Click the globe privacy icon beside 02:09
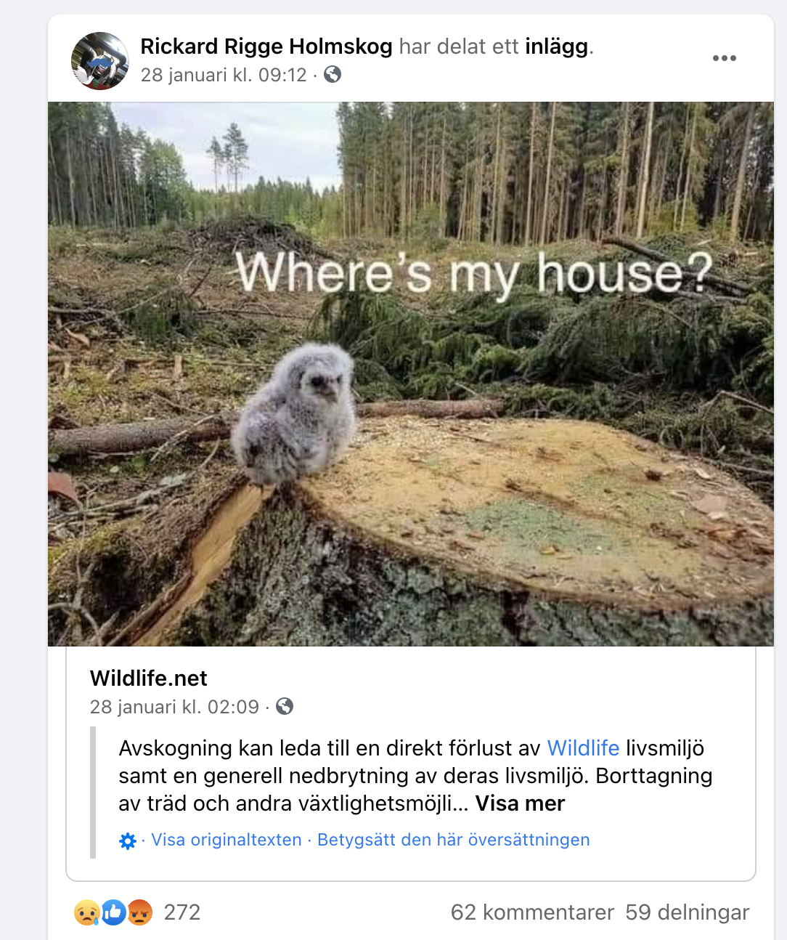The width and height of the screenshot is (787, 940). point(285,706)
